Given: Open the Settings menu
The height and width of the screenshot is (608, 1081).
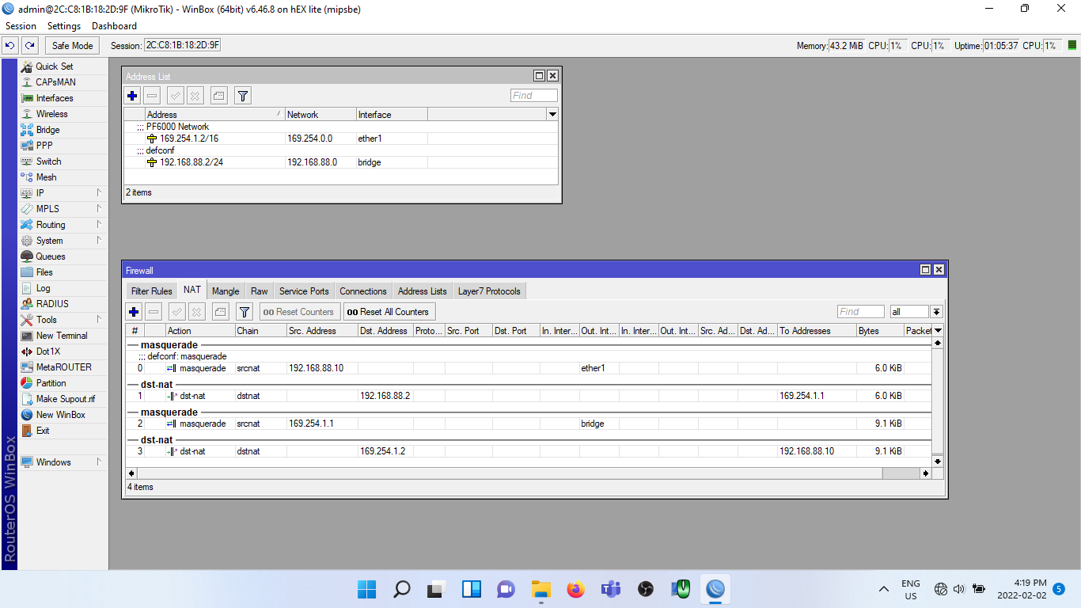Looking at the screenshot, I should click(x=64, y=26).
